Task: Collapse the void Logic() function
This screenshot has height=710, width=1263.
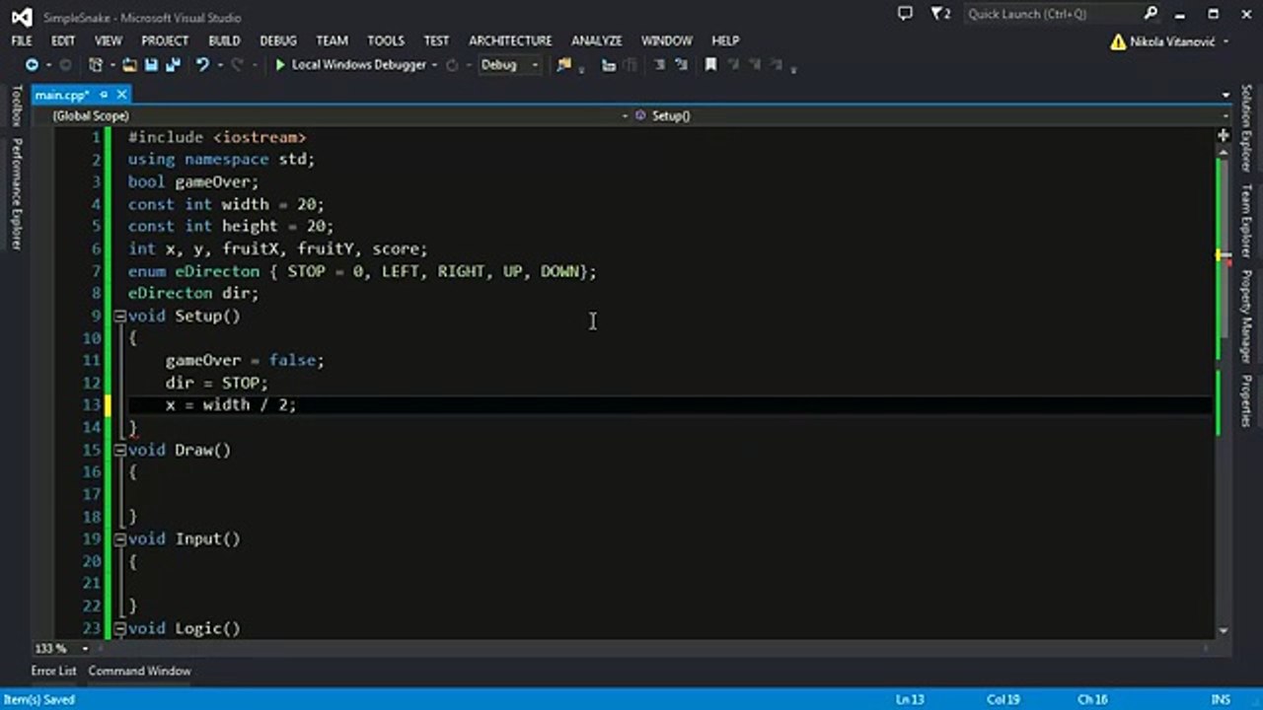Action: coord(119,628)
